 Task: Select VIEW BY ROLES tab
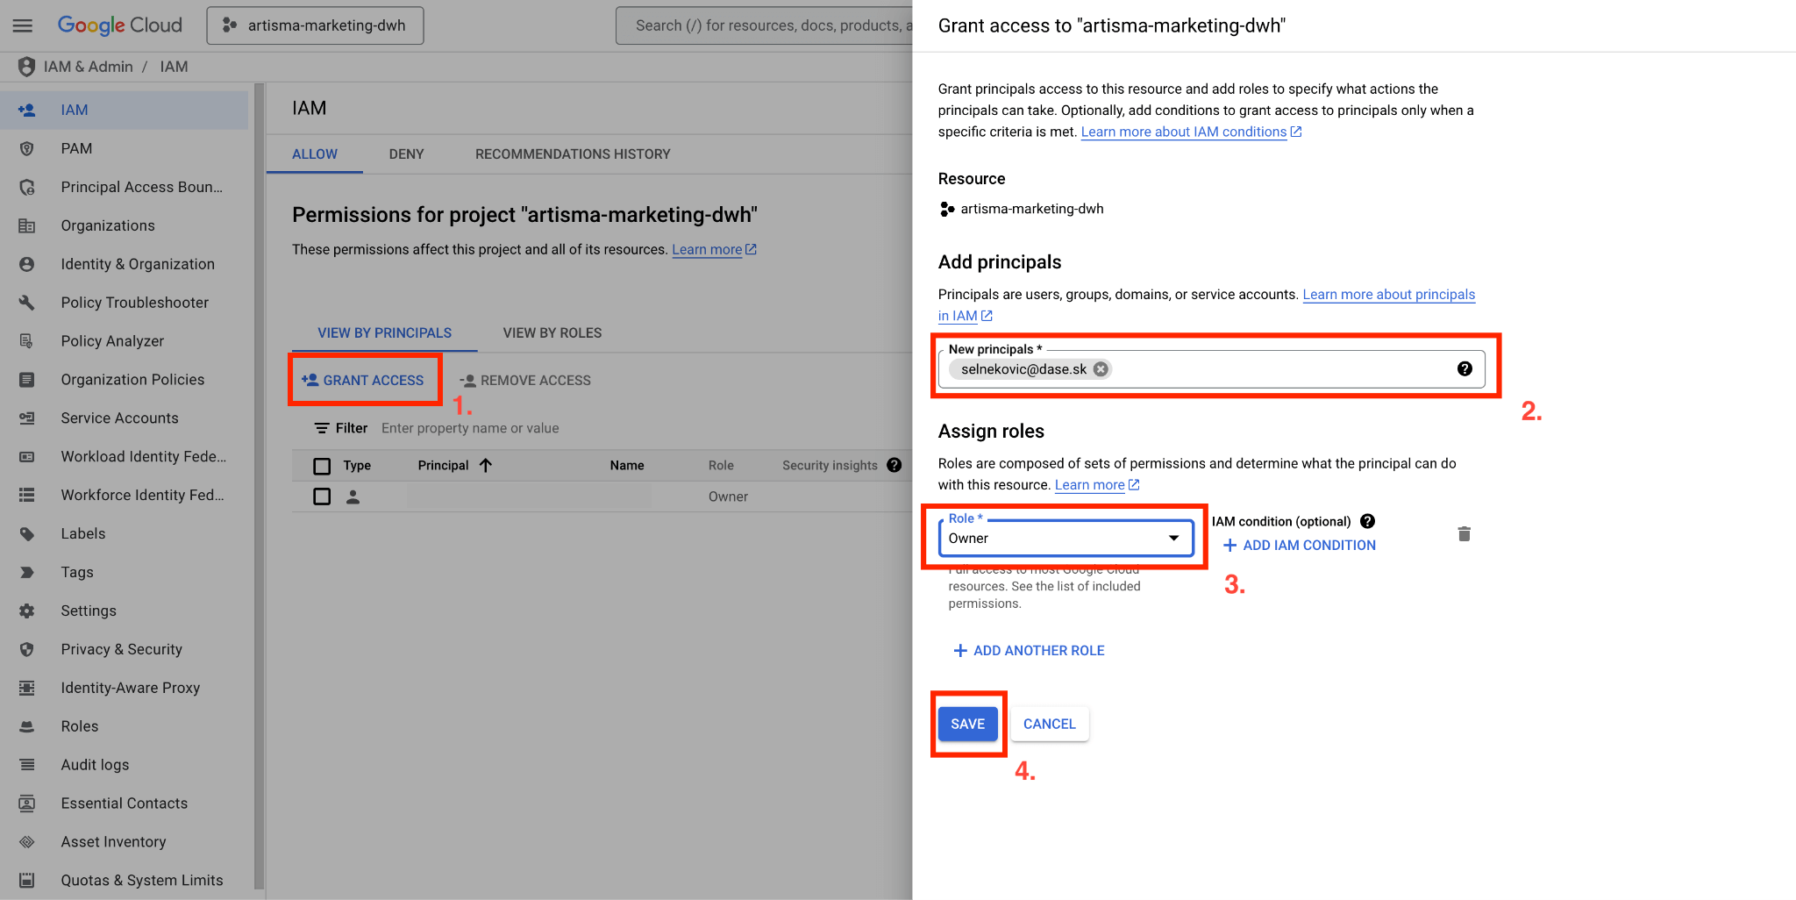click(552, 333)
